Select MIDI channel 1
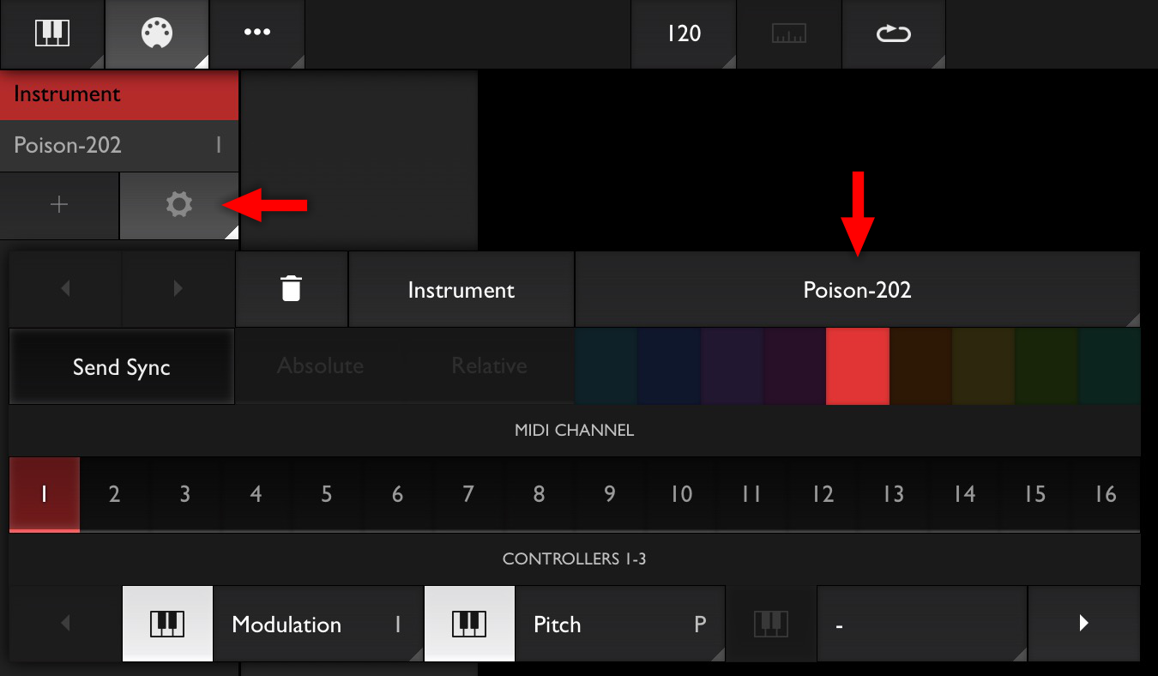1158x676 pixels. 45,494
